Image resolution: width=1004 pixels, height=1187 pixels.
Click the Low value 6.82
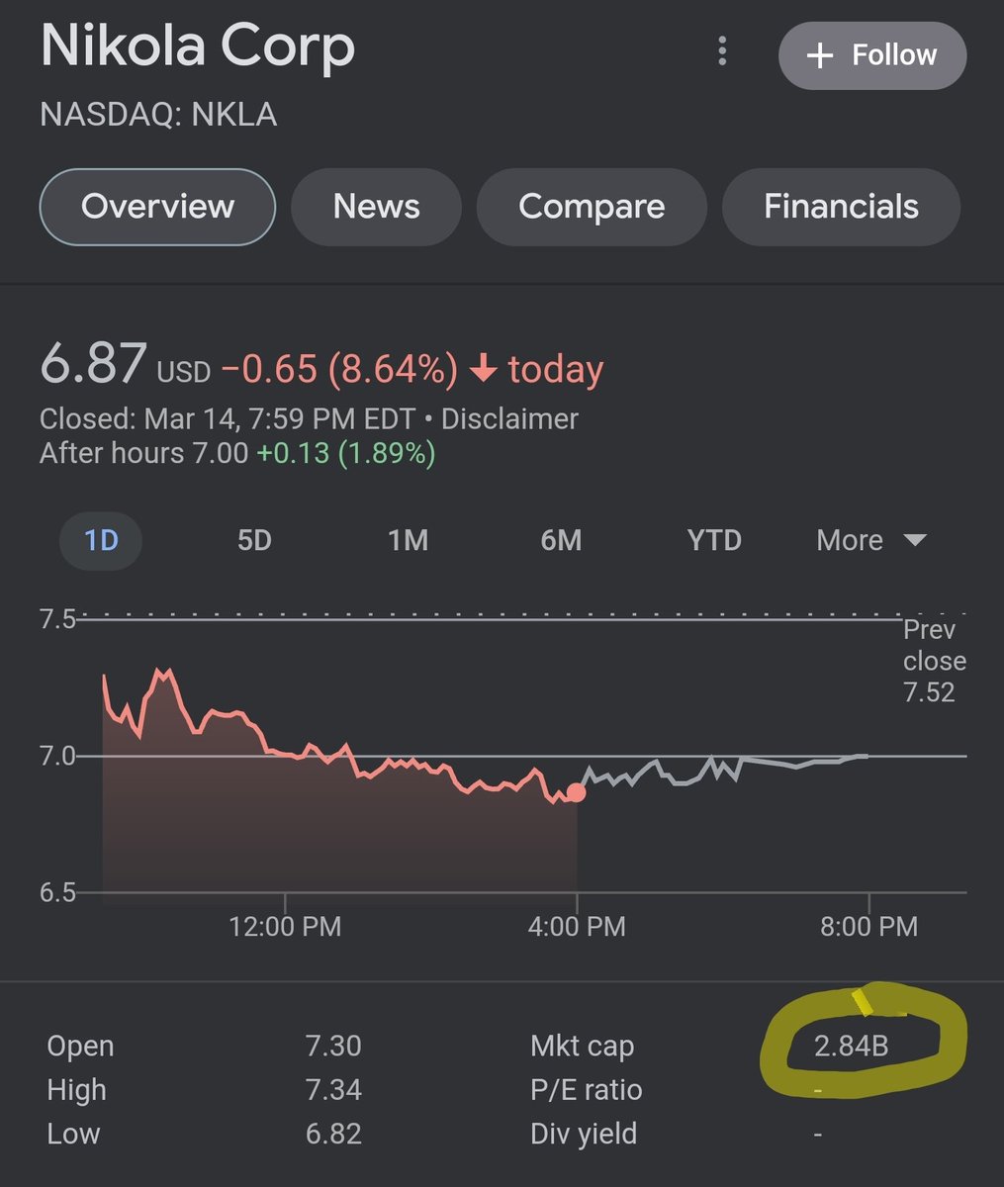[333, 1134]
